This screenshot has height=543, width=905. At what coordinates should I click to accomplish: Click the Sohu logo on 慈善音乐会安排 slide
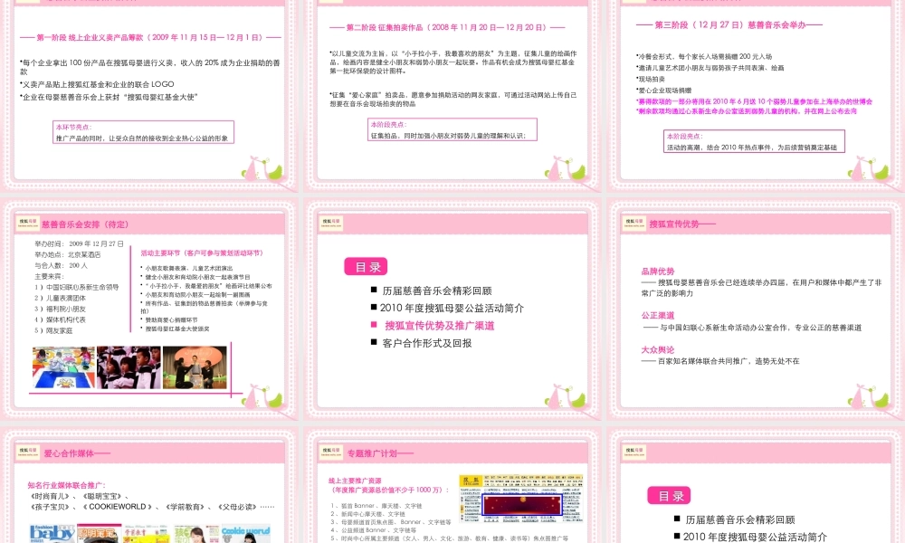tap(28, 224)
